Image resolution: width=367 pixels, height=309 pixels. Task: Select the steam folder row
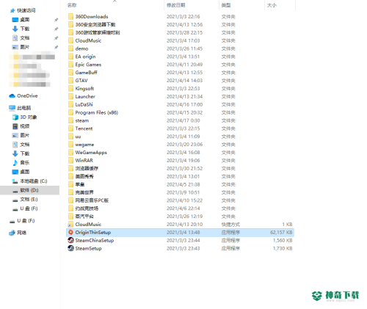point(180,120)
